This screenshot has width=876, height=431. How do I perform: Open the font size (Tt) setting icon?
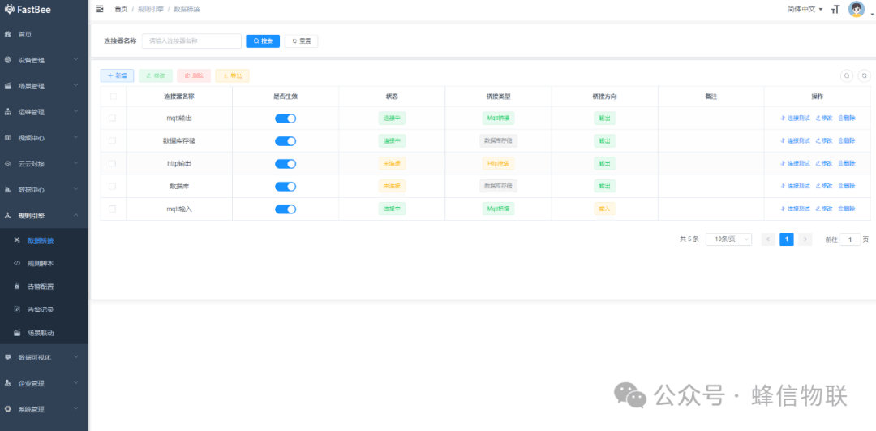[x=835, y=10]
